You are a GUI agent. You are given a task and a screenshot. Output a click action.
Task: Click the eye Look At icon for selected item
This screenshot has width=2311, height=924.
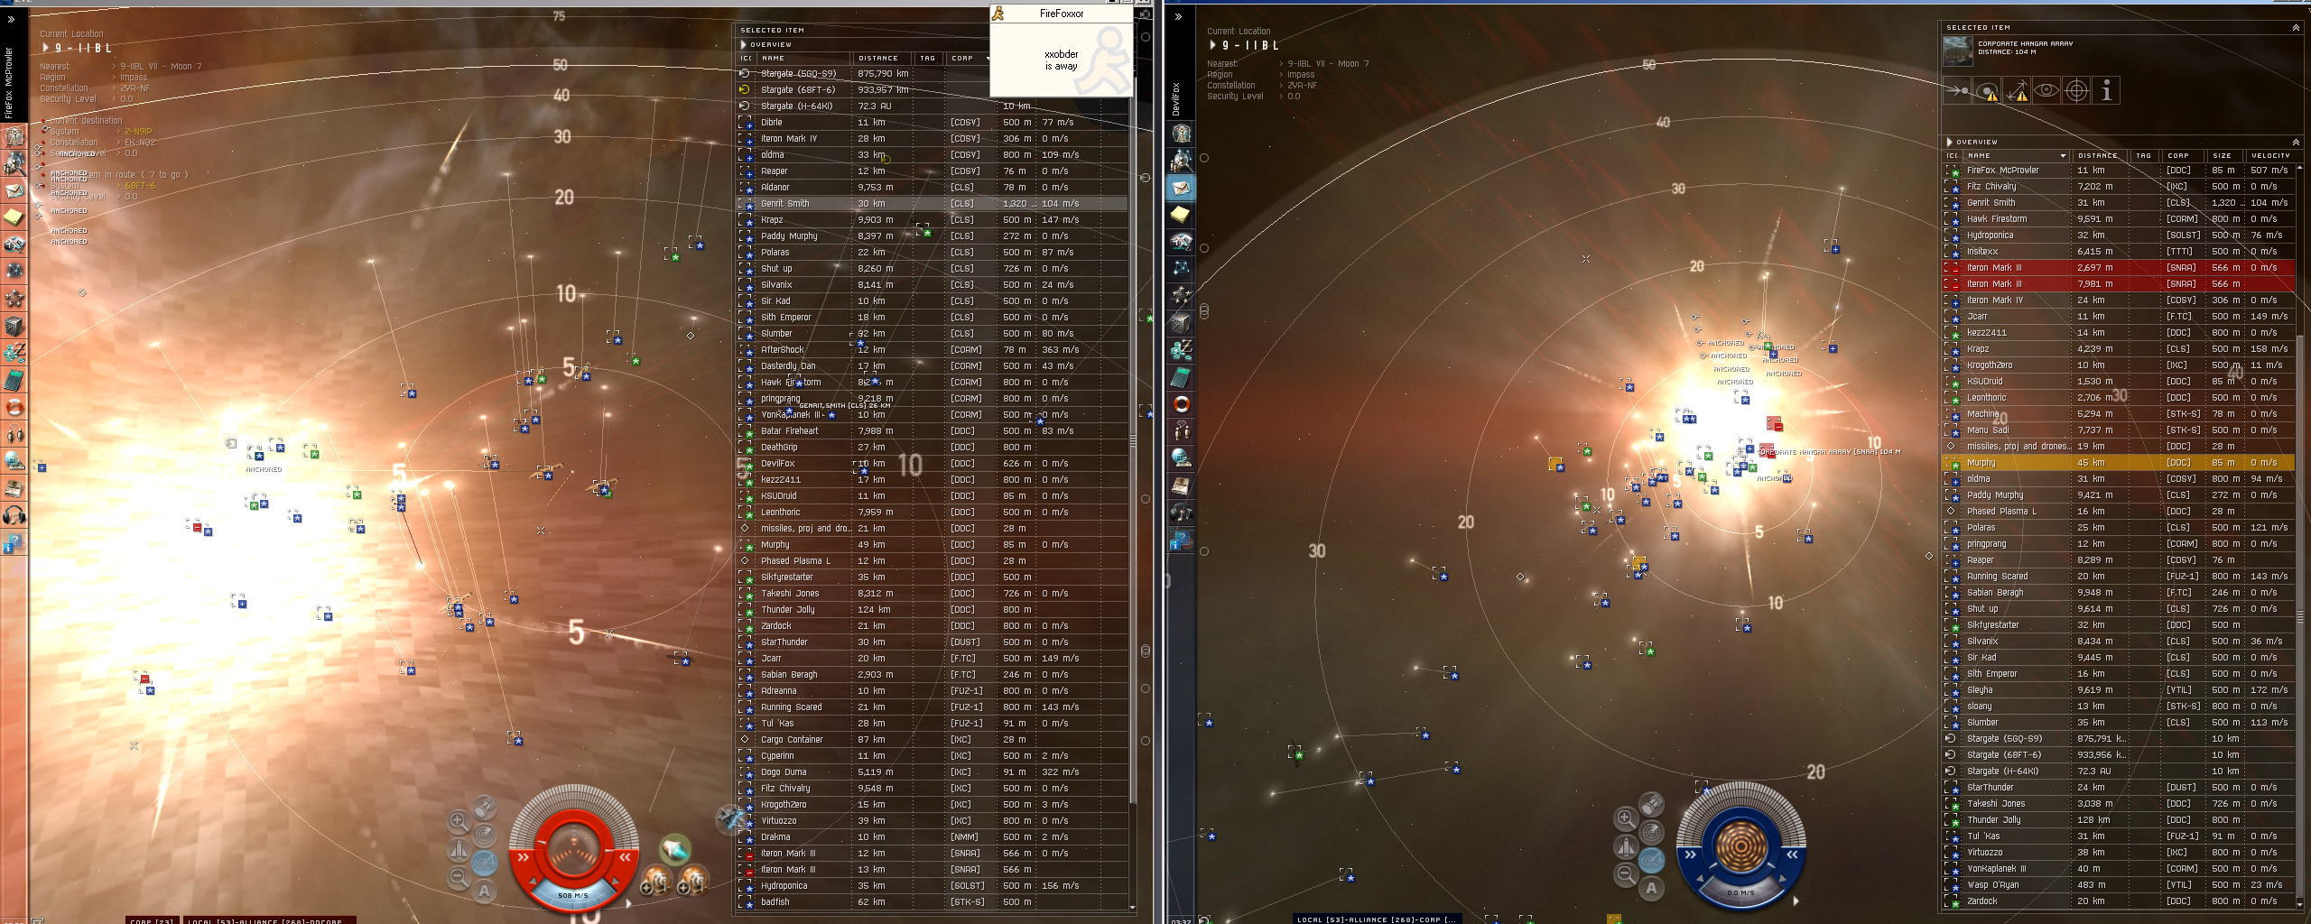[2046, 90]
